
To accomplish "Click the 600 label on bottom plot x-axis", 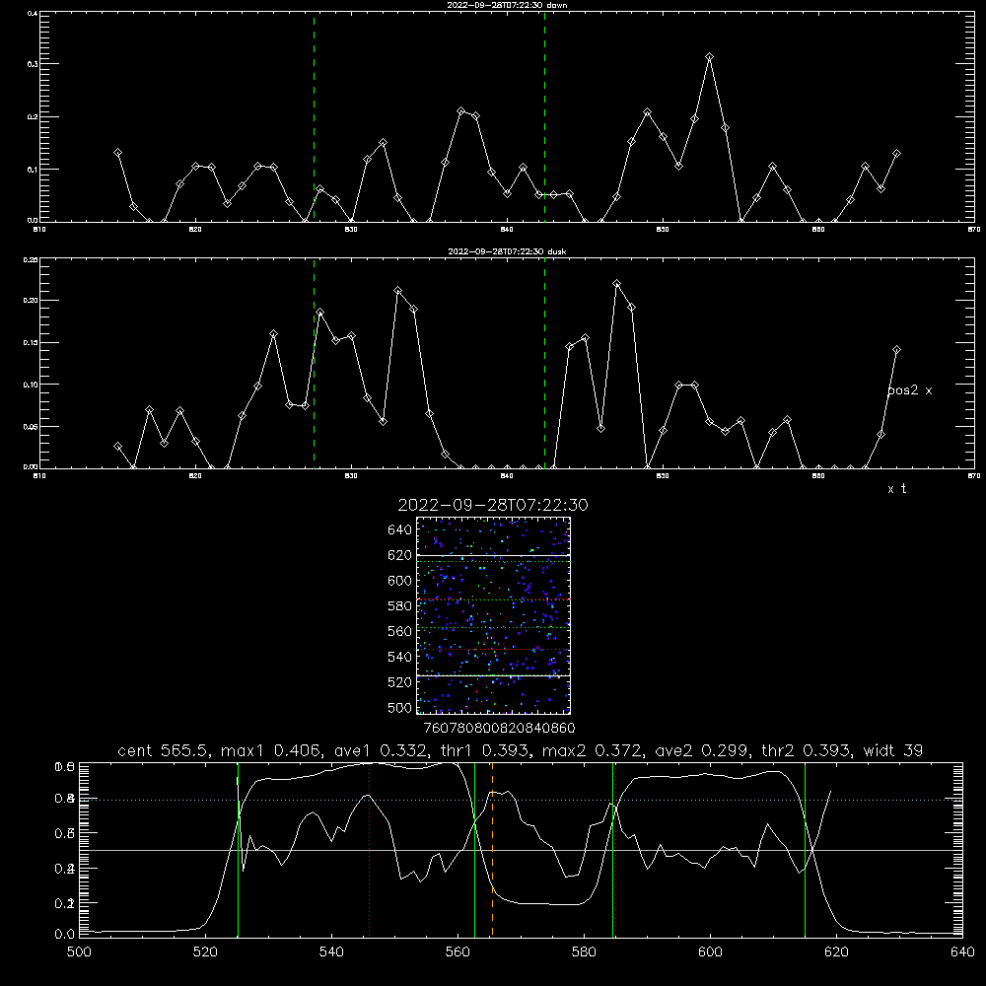I will click(710, 952).
